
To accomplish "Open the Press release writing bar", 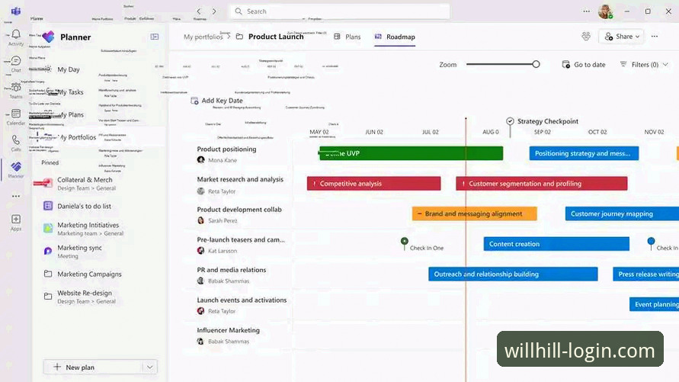I will [x=645, y=274].
